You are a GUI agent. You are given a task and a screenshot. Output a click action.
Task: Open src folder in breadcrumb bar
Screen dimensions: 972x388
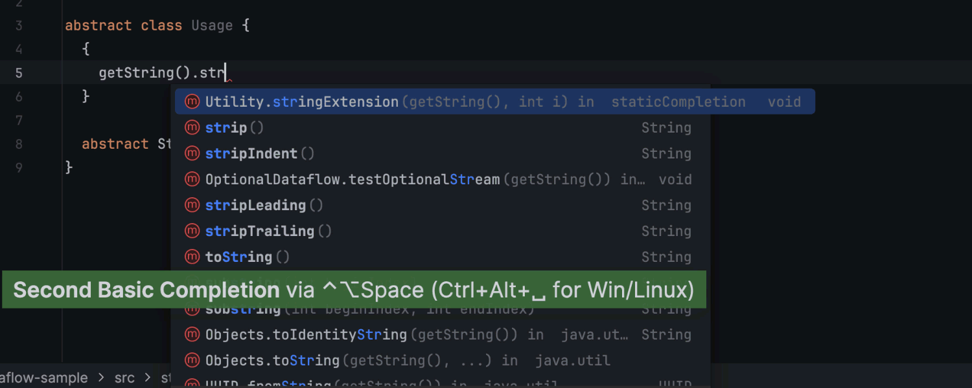pos(124,378)
